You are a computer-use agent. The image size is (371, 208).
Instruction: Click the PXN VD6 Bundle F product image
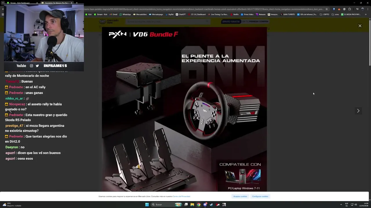click(x=184, y=109)
